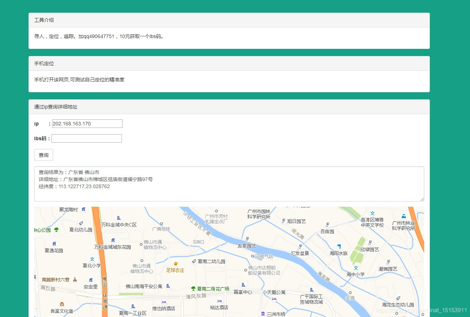The width and height of the screenshot is (470, 317).
Task: Click the green tree icon beside 夏南二荷花广场
Action: pyautogui.click(x=193, y=288)
